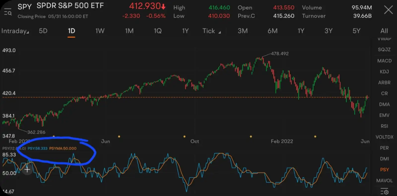Open the stock search list icon
Image resolution: width=397 pixels, height=196 pixels.
click(x=8, y=11)
